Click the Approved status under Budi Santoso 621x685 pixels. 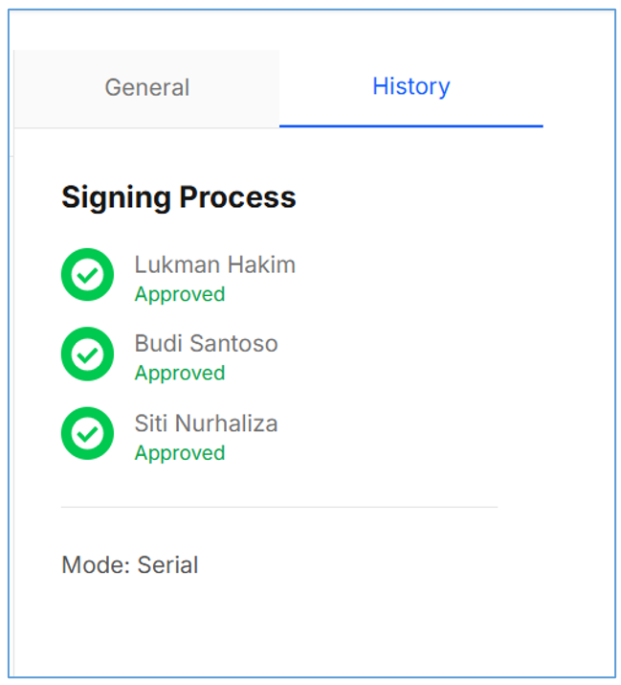click(180, 373)
